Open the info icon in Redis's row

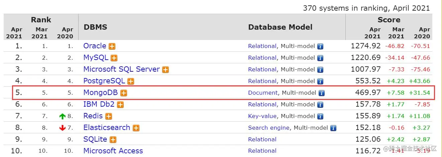320,116
